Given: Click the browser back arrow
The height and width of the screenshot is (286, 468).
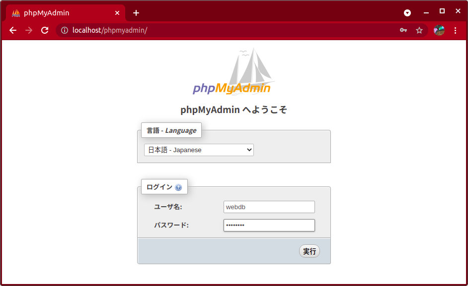Looking at the screenshot, I should click(x=13, y=30).
